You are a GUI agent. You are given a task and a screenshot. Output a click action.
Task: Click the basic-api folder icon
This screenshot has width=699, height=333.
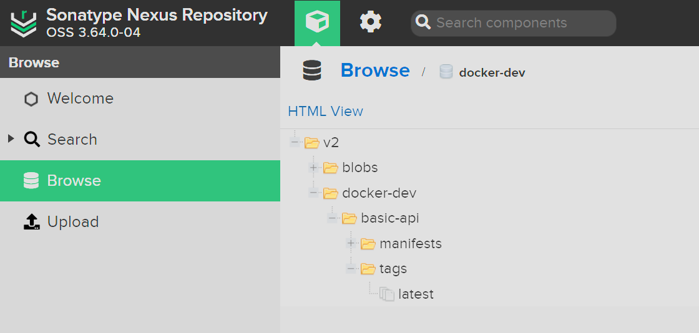pyautogui.click(x=349, y=218)
